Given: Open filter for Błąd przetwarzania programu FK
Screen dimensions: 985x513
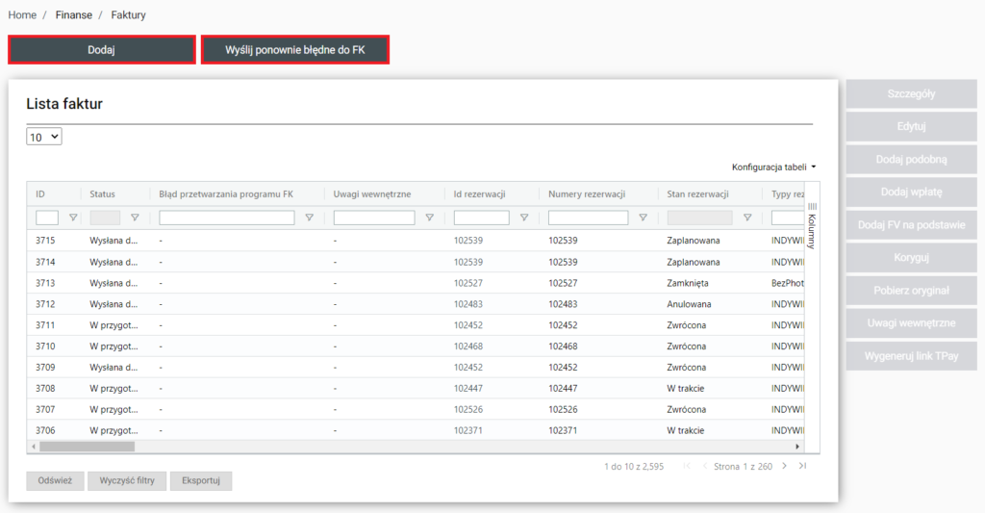Looking at the screenshot, I should [x=309, y=218].
